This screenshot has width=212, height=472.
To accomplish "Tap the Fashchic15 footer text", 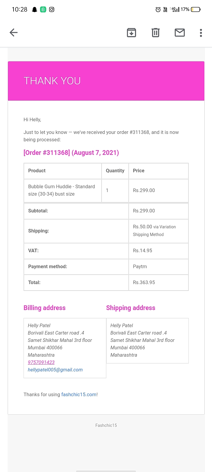I will pyautogui.click(x=106, y=425).
